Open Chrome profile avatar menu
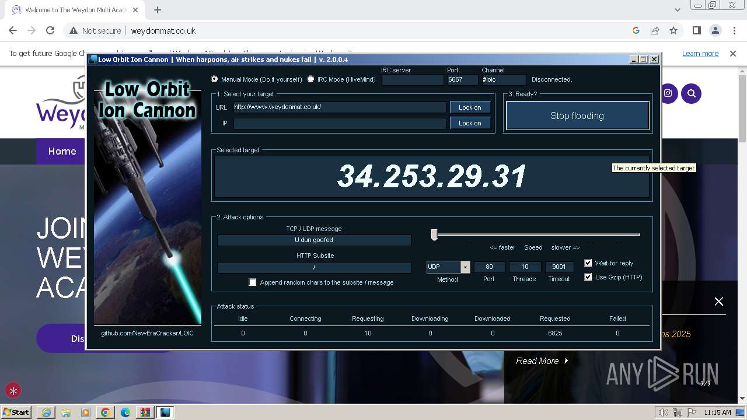 (x=715, y=31)
